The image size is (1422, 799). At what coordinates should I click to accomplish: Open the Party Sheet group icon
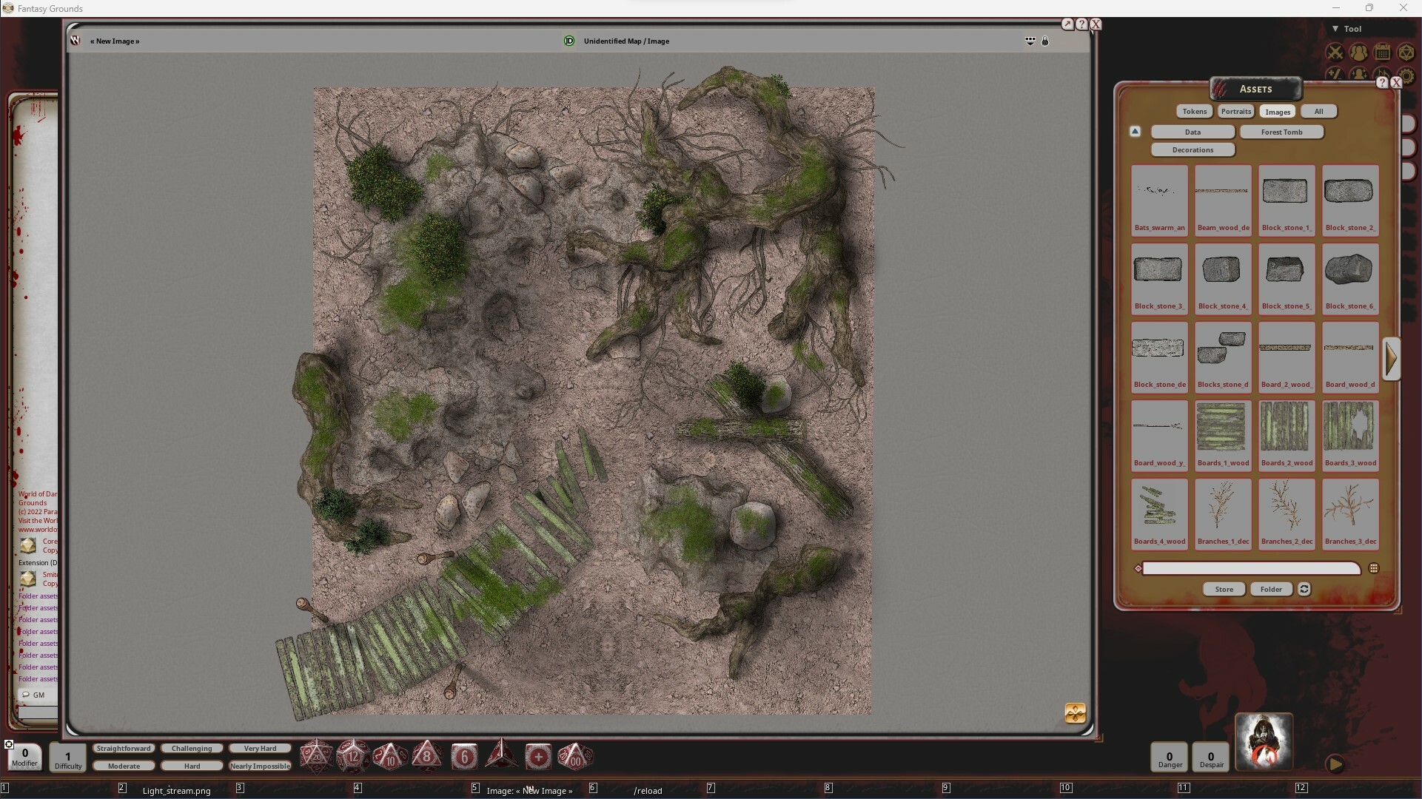coord(1359,53)
